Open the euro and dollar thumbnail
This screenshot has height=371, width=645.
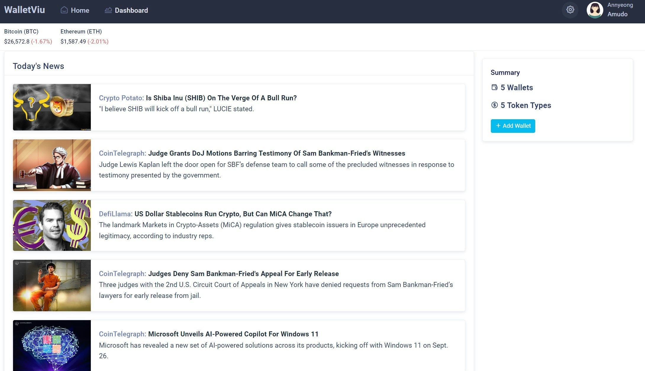click(x=52, y=225)
